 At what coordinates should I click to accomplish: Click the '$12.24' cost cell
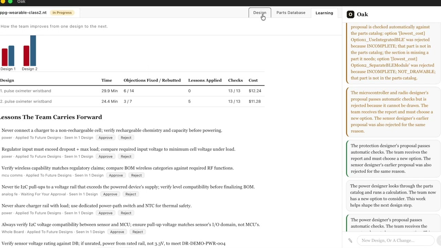pos(255,91)
